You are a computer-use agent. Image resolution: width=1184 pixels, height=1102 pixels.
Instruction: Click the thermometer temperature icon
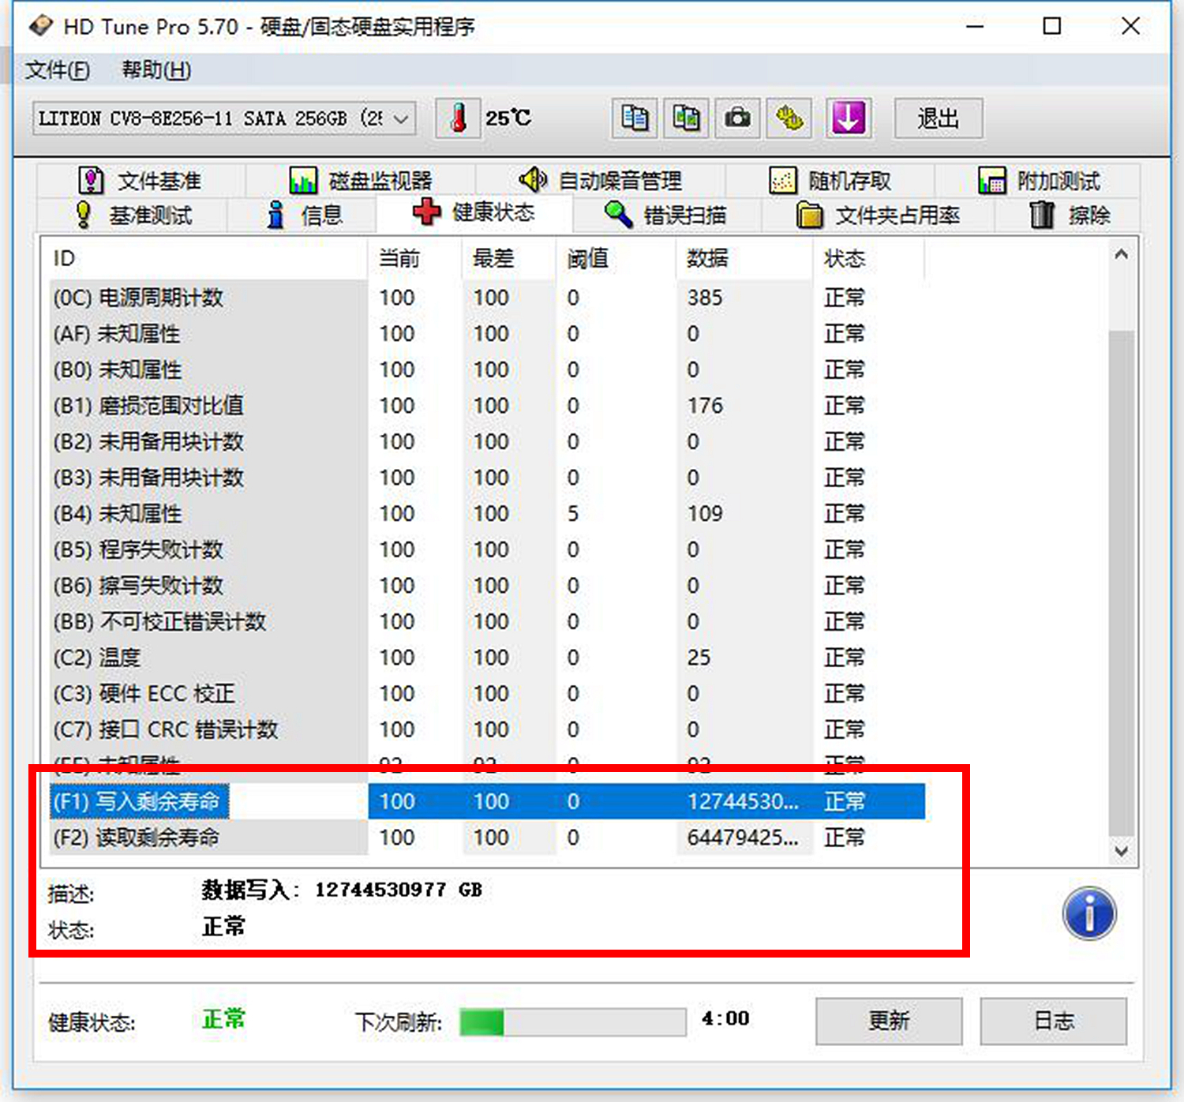[x=458, y=118]
